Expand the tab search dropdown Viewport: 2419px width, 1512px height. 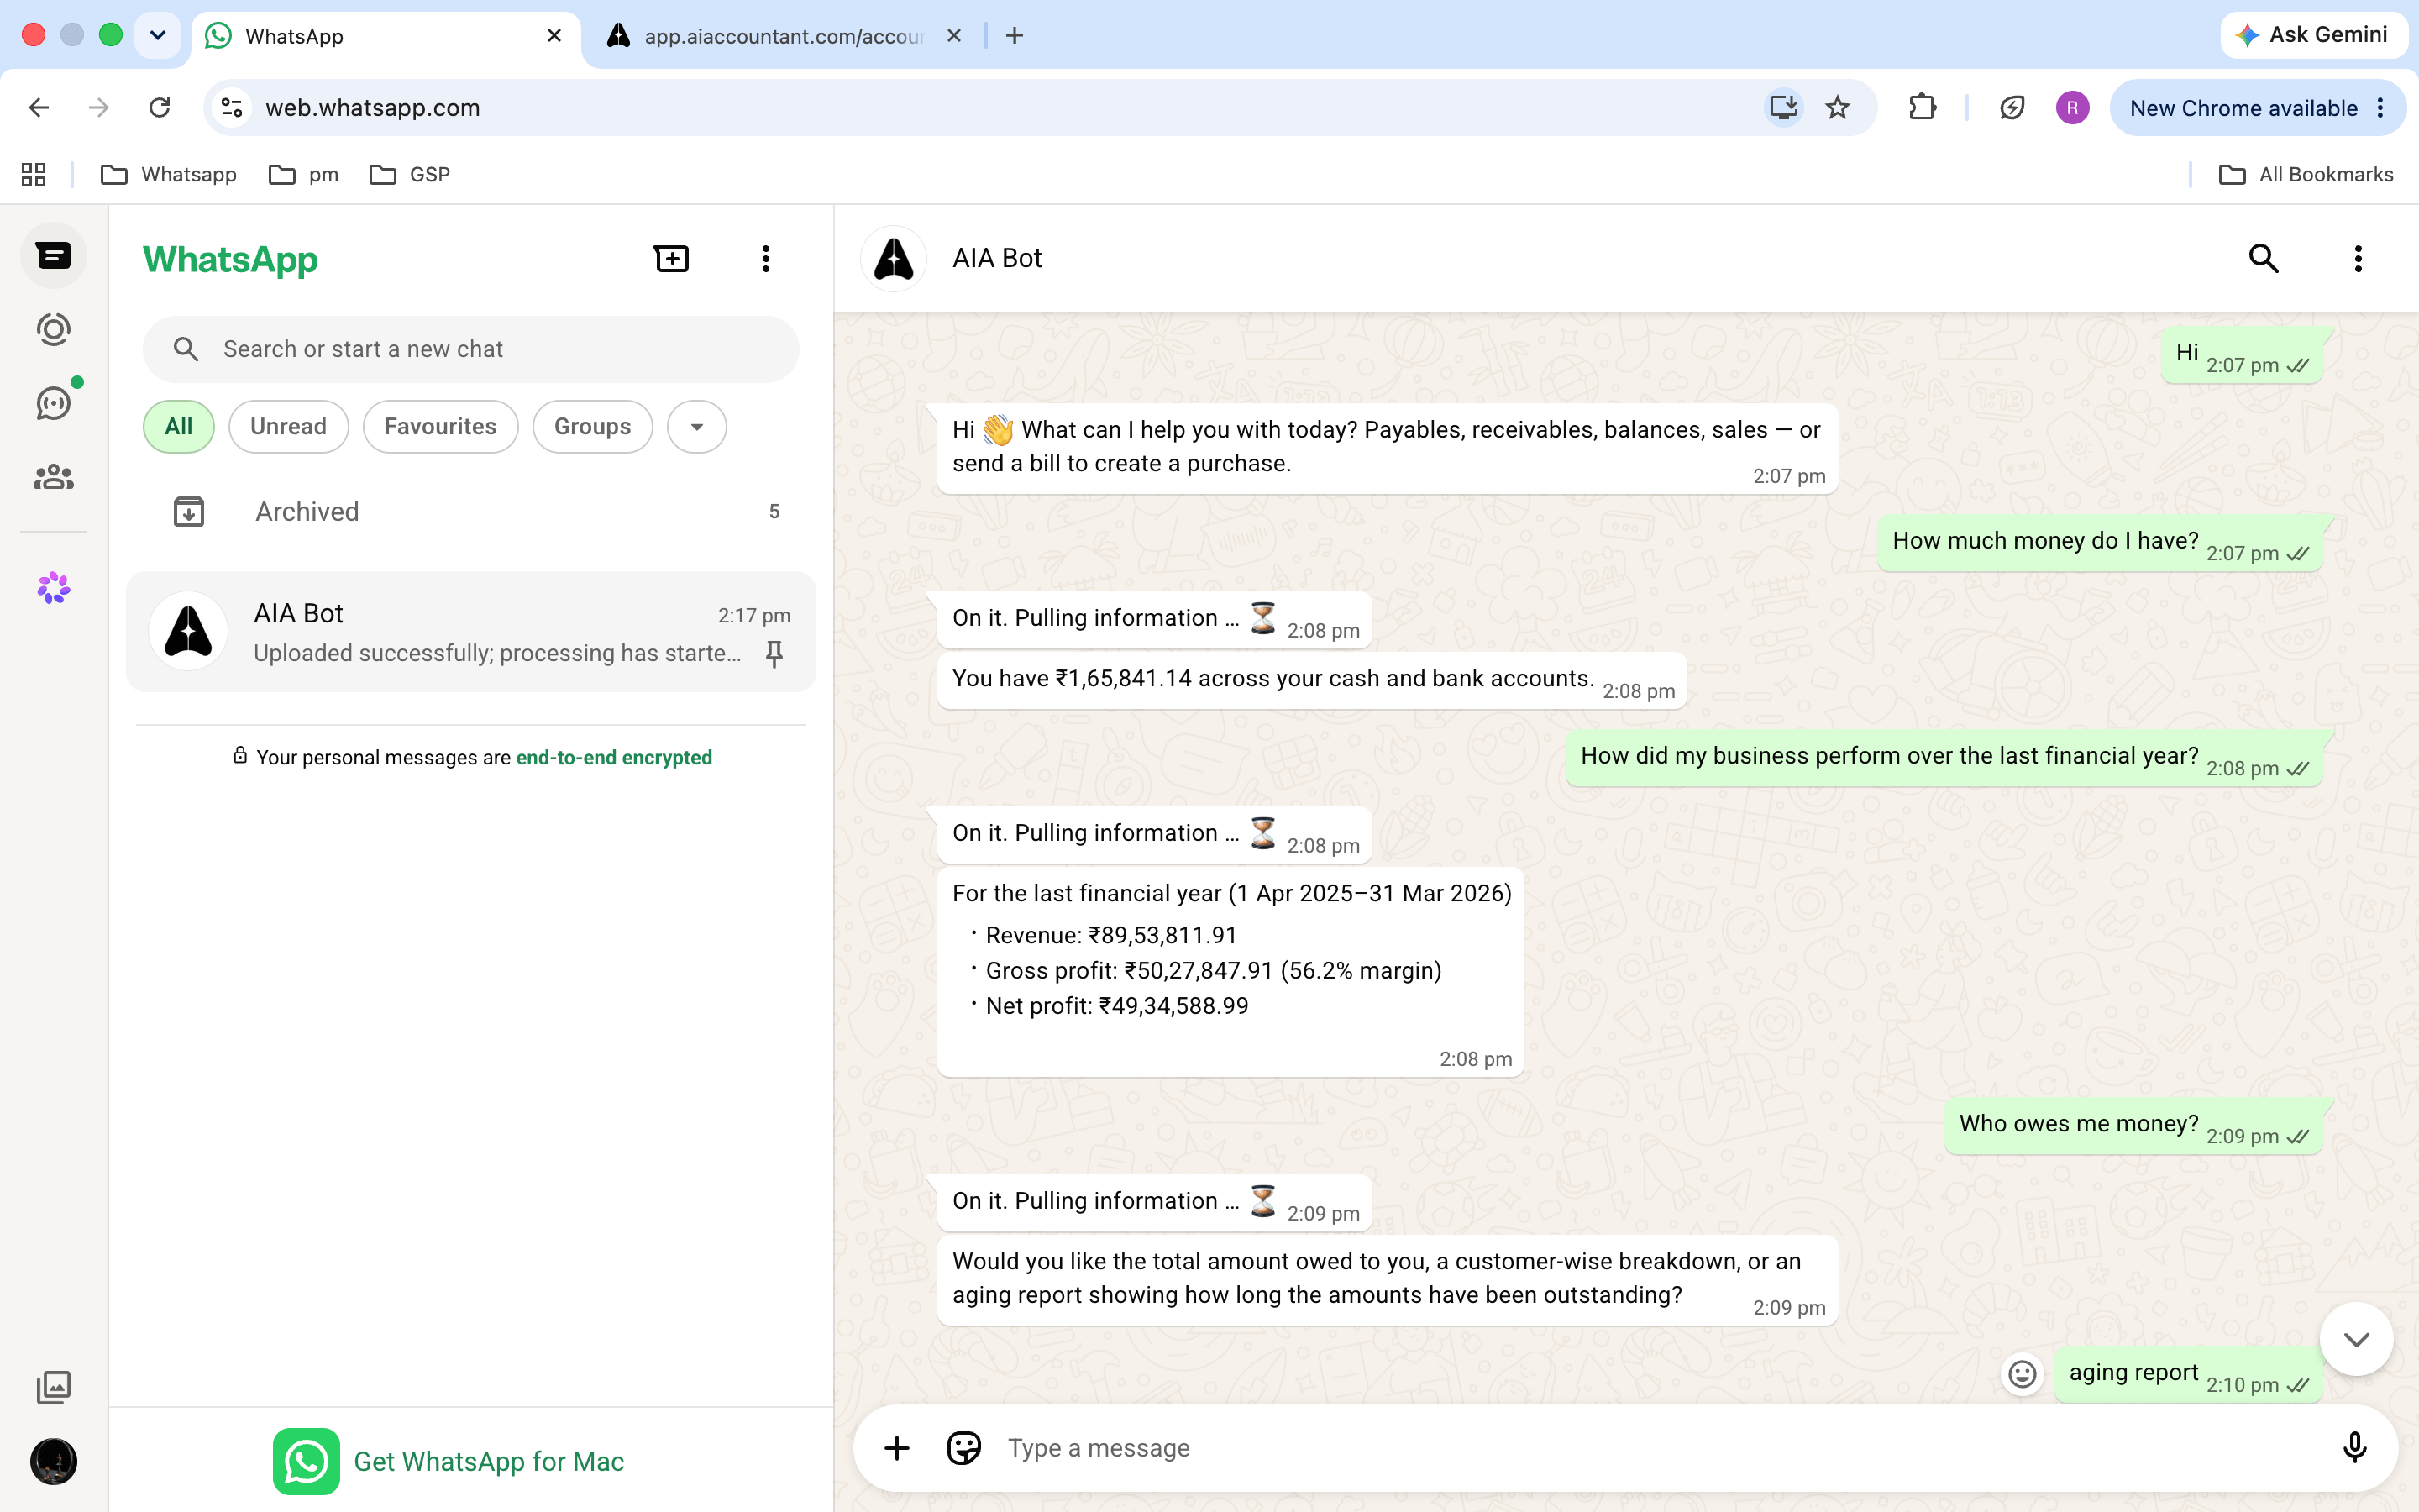point(158,36)
